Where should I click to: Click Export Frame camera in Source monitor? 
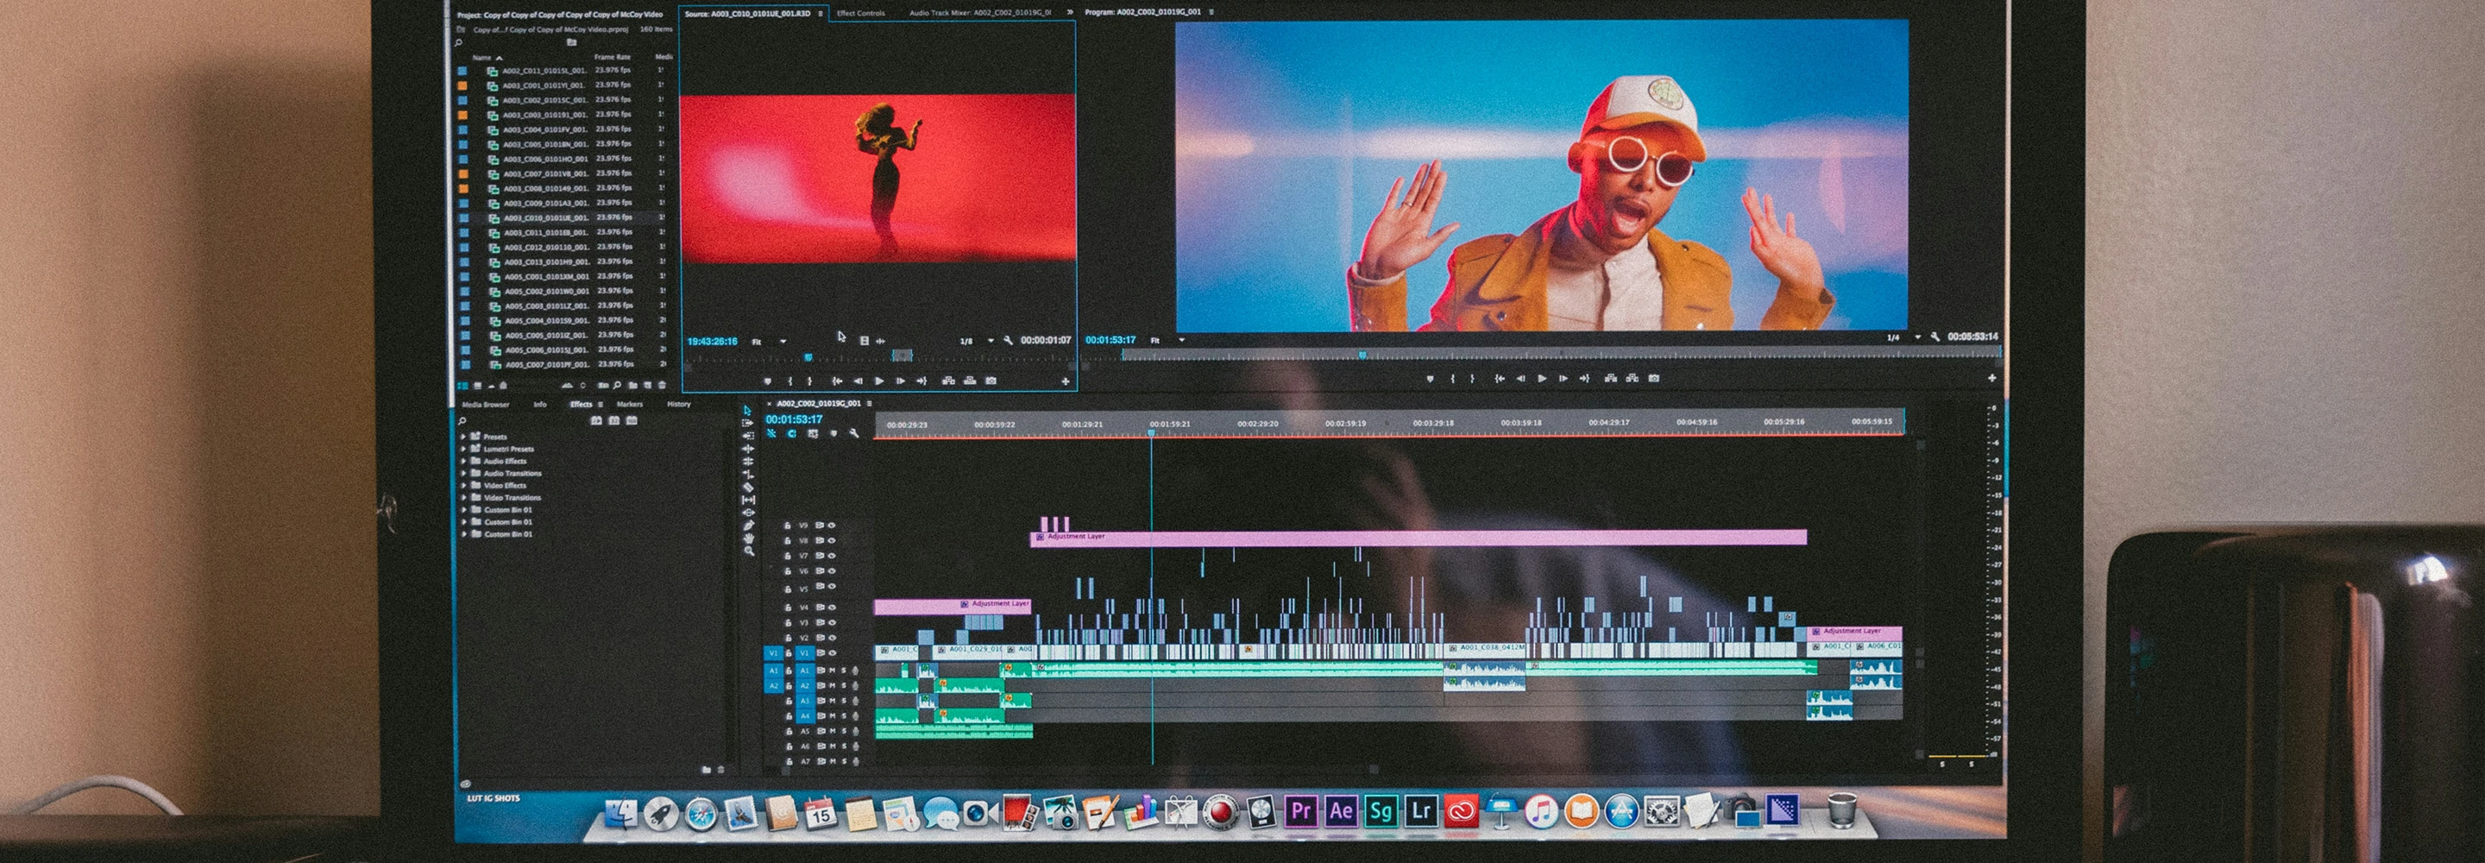pyautogui.click(x=991, y=381)
